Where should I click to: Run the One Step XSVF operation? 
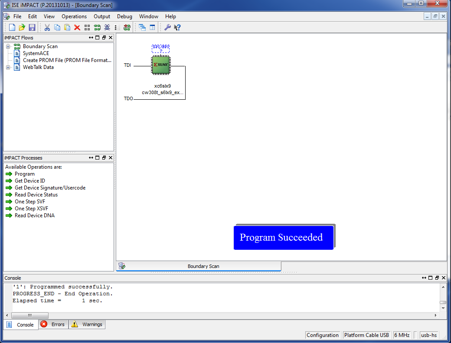pyautogui.click(x=31, y=209)
